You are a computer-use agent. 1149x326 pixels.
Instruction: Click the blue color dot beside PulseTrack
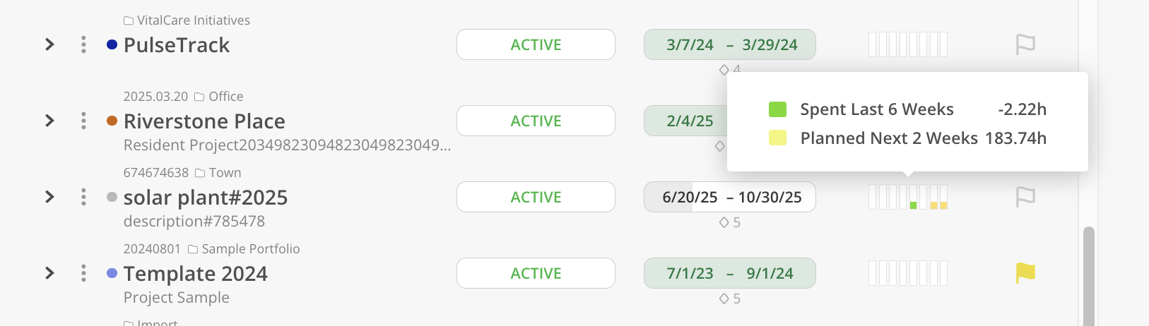coord(112,44)
